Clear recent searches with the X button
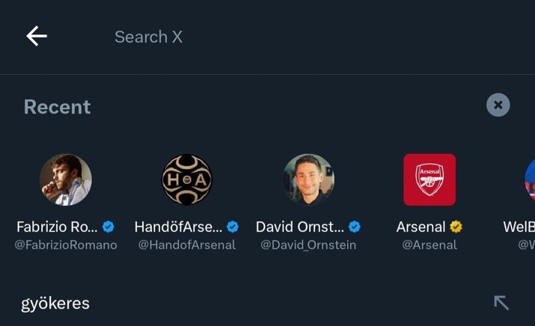 pos(498,105)
